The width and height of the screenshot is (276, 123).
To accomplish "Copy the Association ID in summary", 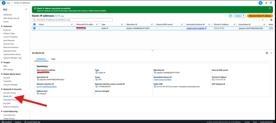I will [38, 80].
